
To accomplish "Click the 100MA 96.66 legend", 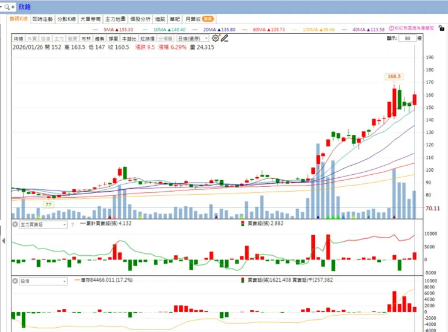I will [x=313, y=30].
